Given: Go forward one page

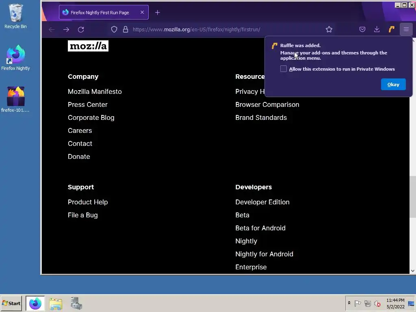Looking at the screenshot, I should (x=66, y=29).
